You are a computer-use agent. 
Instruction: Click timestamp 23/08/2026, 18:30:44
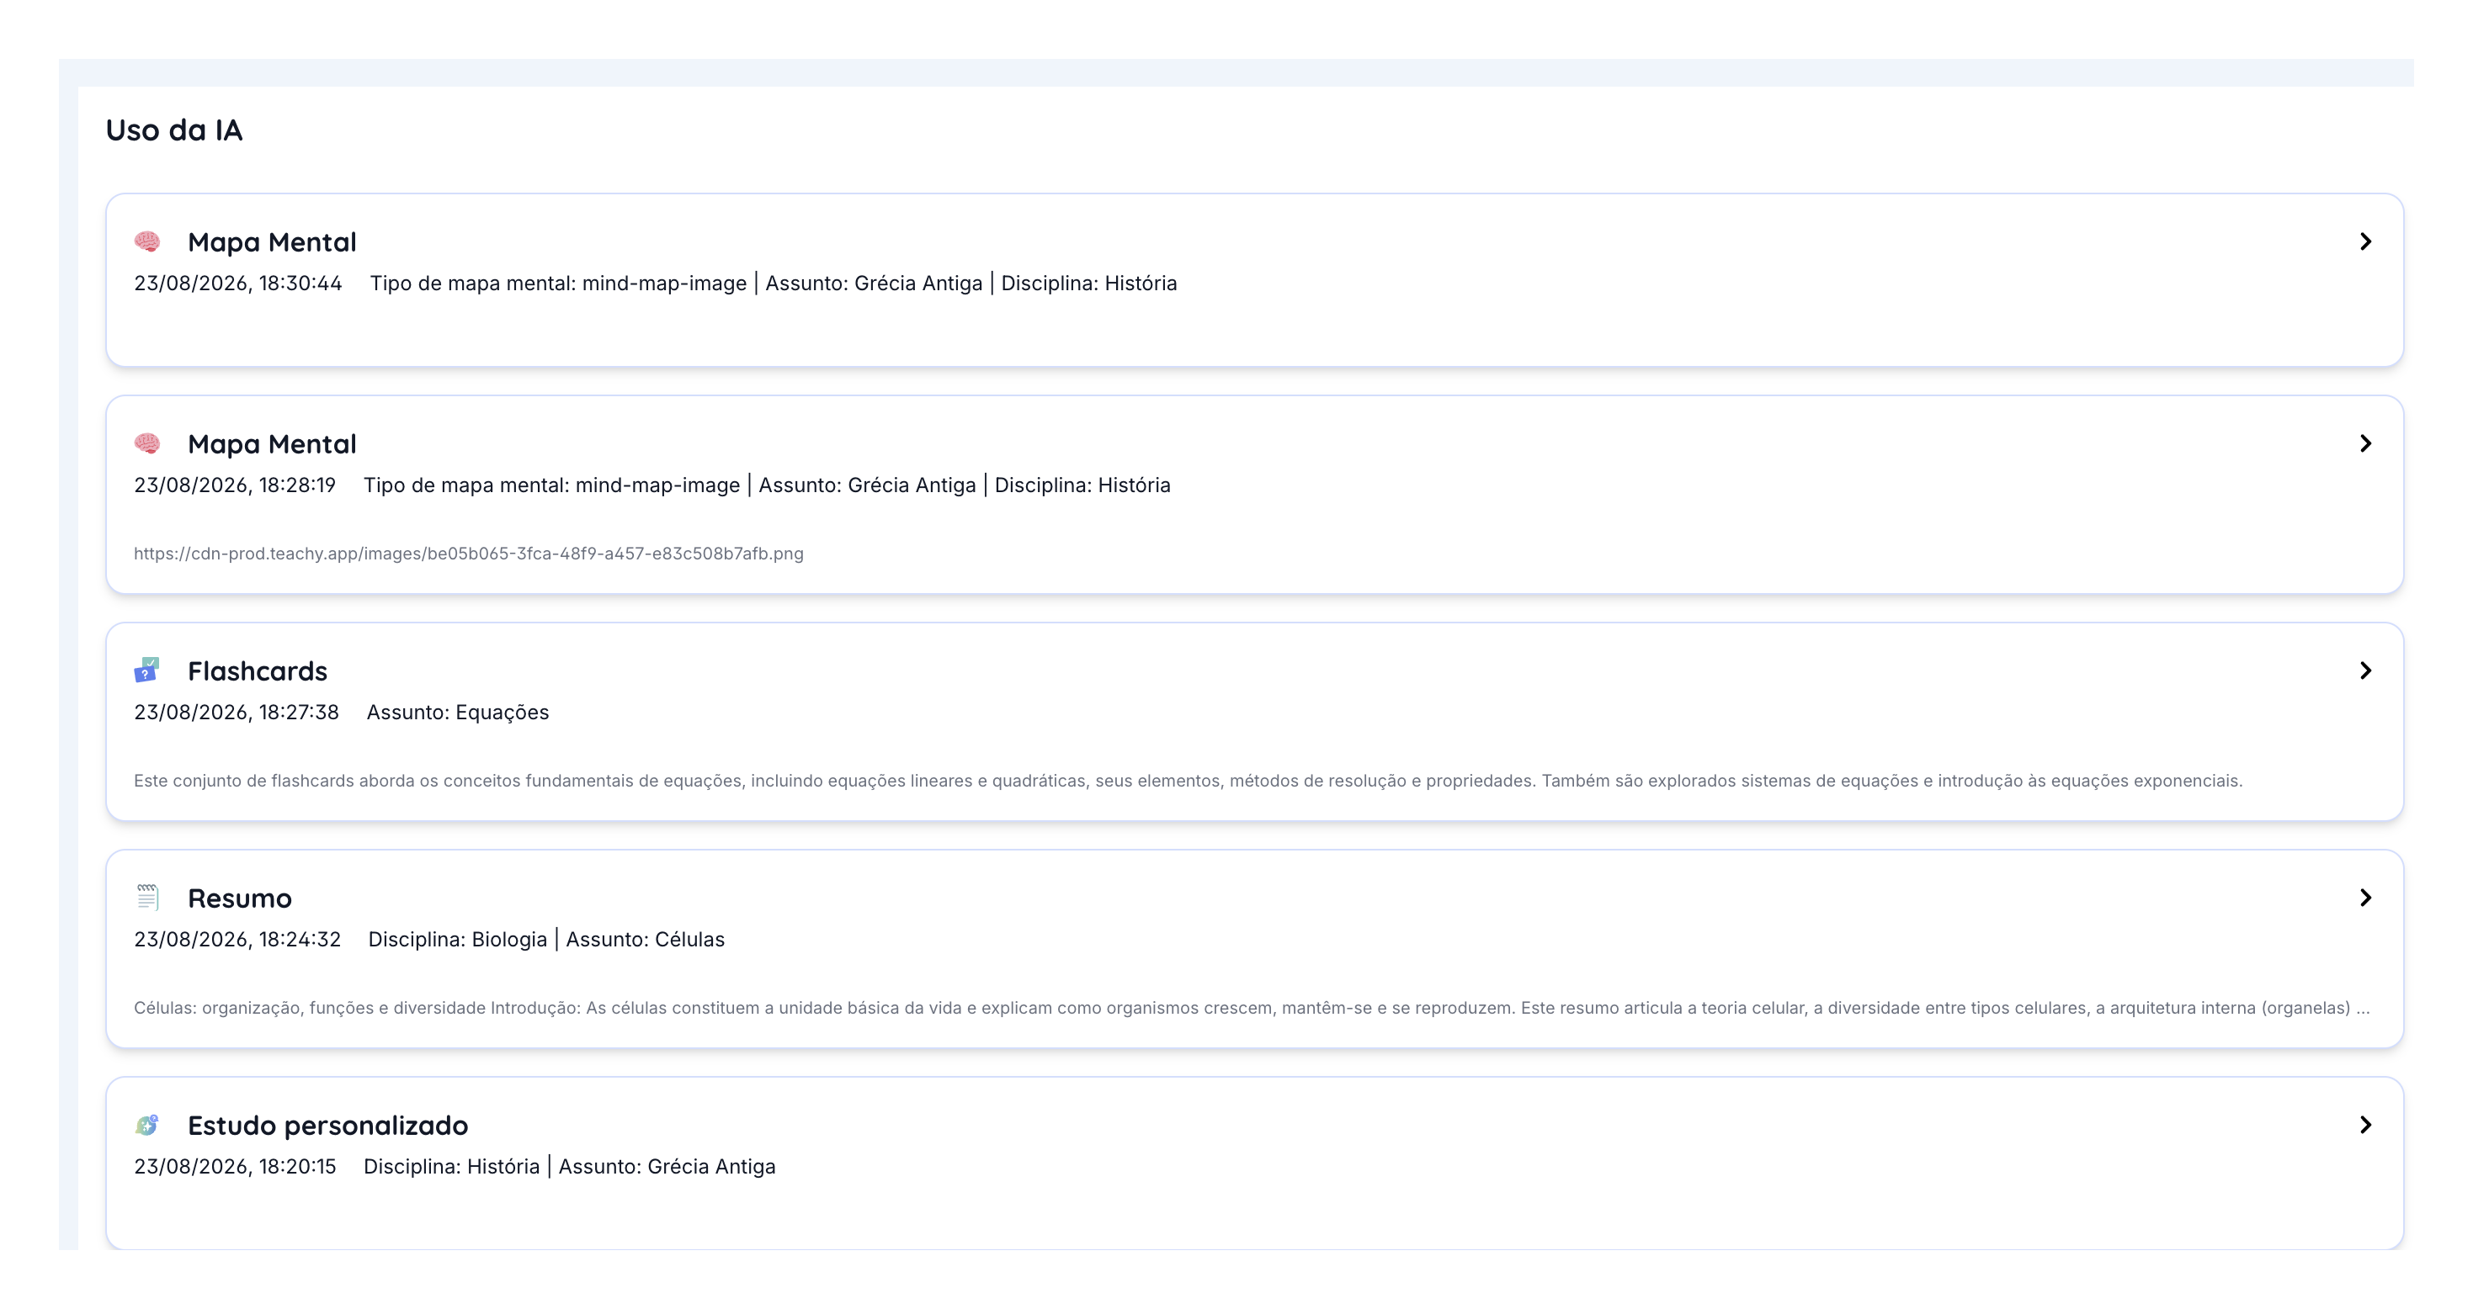pos(238,284)
